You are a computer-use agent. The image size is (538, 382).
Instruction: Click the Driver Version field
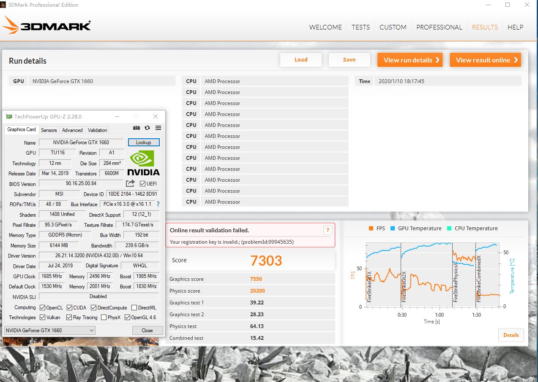pyautogui.click(x=99, y=256)
